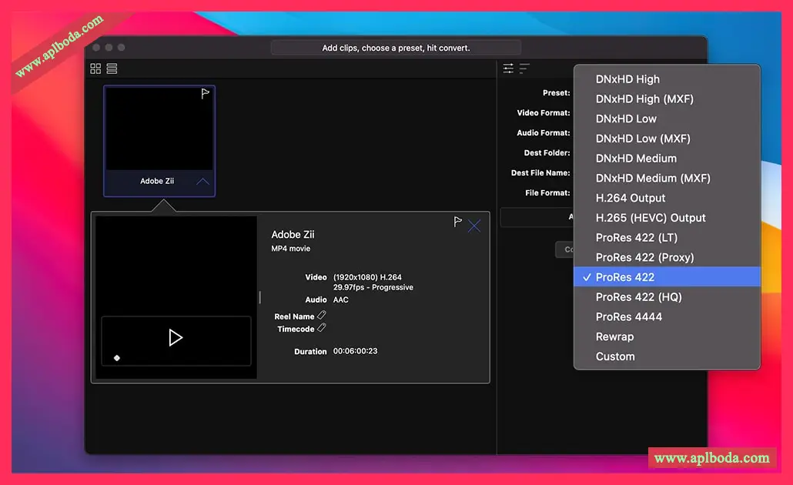
Task: Click the playhead diamond in the preview scrubber
Action: pos(117,358)
